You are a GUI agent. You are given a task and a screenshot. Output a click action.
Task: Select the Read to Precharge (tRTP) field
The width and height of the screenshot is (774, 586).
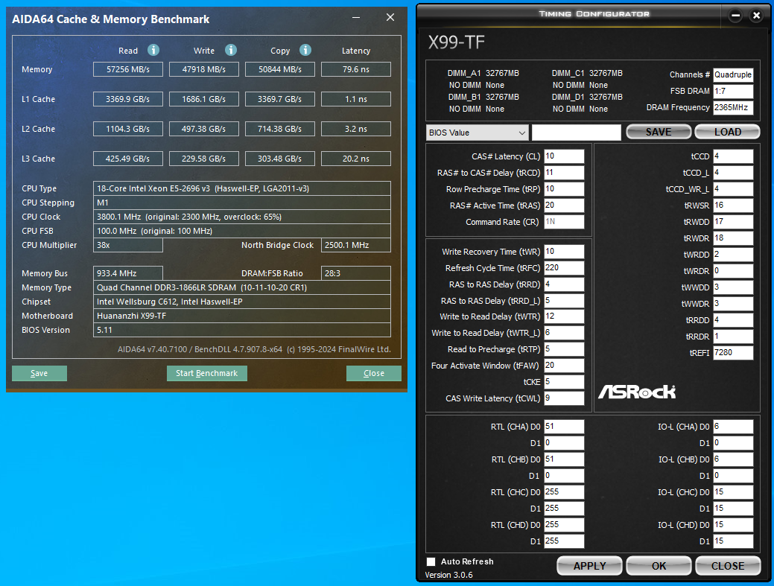564,349
